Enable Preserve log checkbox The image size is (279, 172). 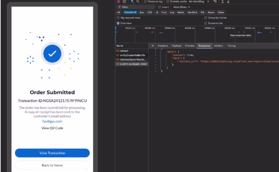(145, 2)
